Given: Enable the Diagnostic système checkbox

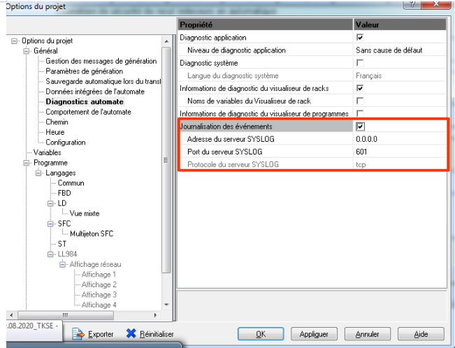Looking at the screenshot, I should 360,63.
